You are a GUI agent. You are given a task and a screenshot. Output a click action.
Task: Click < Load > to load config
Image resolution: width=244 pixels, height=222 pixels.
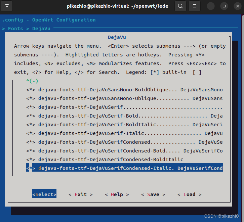(x=189, y=194)
